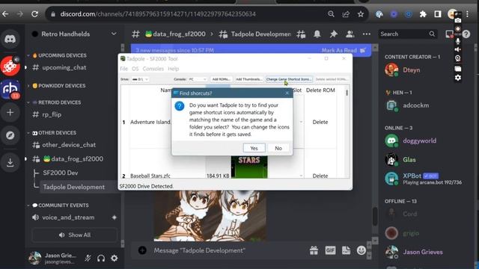Bookmark this page star icon
479x269 pixels.
coord(361,14)
